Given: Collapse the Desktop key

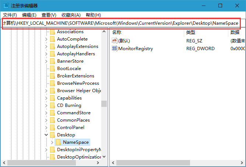Looking at the screenshot, I should (x=46, y=135).
